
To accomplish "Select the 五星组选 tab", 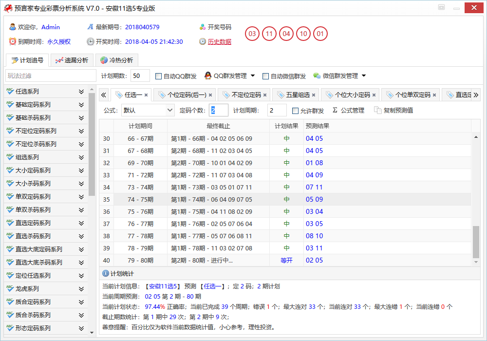I will [x=296, y=95].
